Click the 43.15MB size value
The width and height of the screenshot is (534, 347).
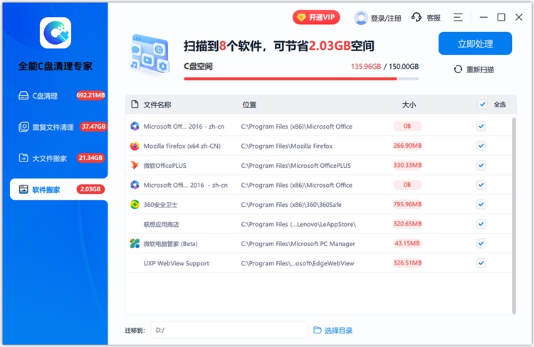(407, 244)
